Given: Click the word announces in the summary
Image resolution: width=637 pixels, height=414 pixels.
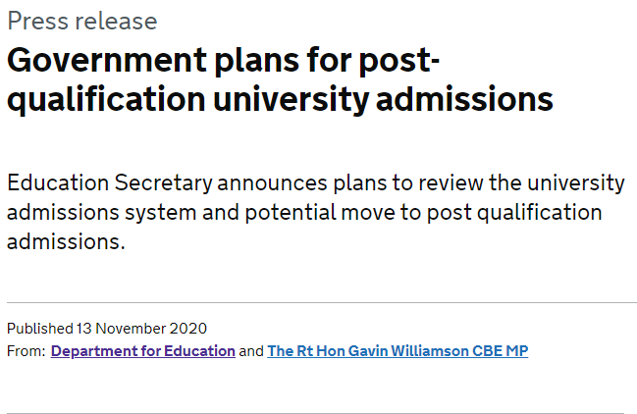Looking at the screenshot, I should (272, 183).
